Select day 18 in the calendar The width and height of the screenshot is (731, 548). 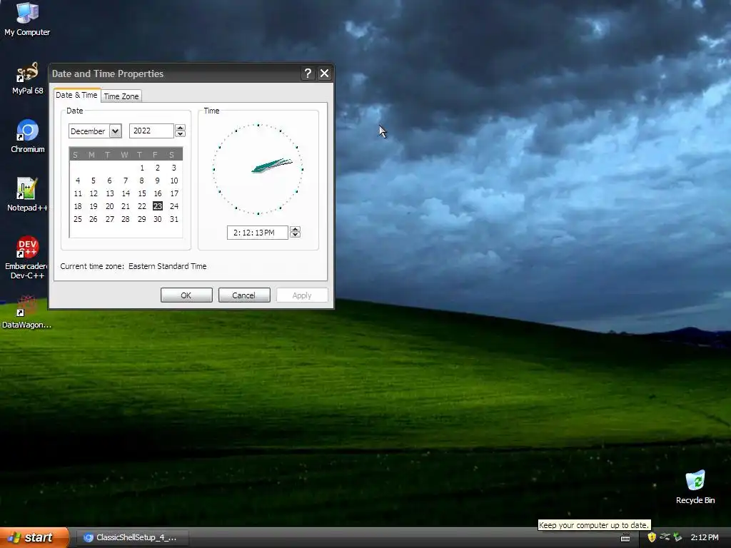pyautogui.click(x=77, y=206)
